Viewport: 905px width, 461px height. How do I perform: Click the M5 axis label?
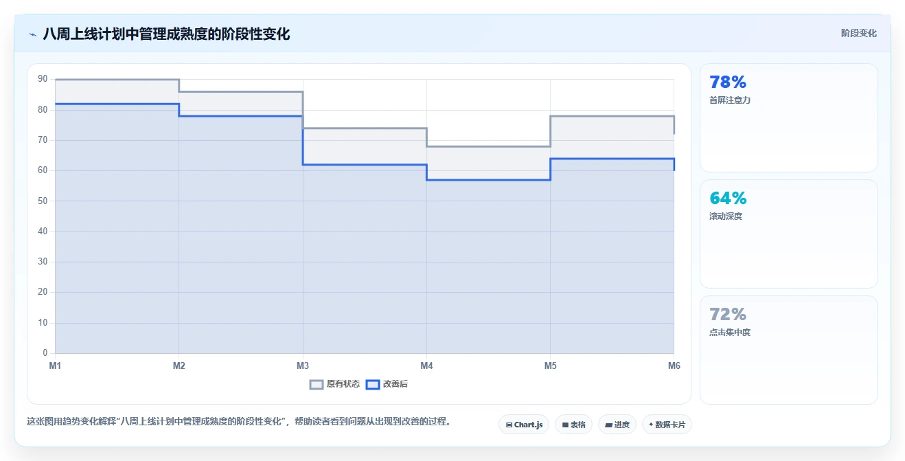coord(551,366)
